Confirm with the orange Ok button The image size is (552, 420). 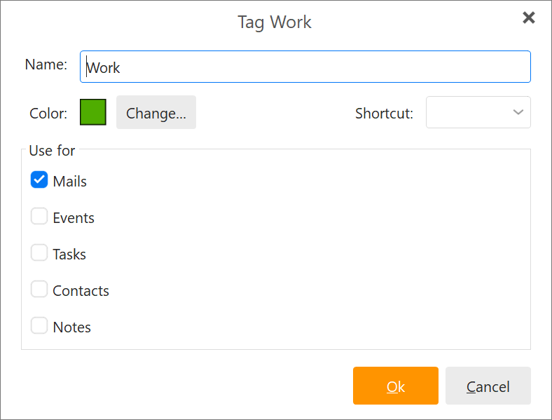point(396,386)
